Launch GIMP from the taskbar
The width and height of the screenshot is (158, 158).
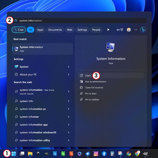pos(145,154)
